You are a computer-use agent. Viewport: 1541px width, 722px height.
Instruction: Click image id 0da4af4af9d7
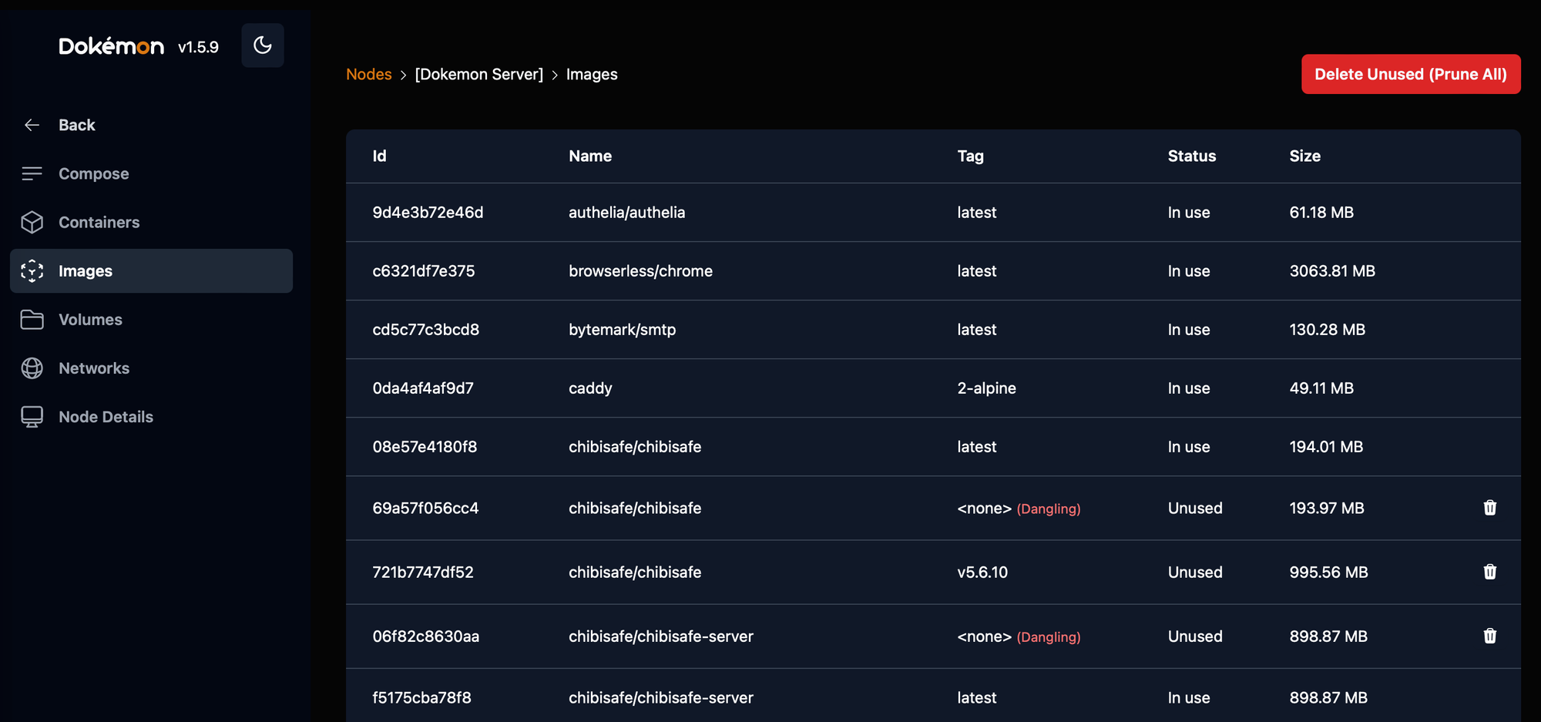(x=423, y=388)
